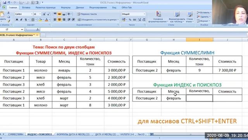The width and height of the screenshot is (248, 140).
Task: Toggle middle vertical alignment
Action: (x=59, y=14)
